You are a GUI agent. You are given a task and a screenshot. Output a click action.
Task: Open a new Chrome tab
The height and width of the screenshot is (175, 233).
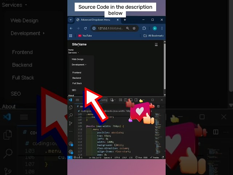pos(125,20)
